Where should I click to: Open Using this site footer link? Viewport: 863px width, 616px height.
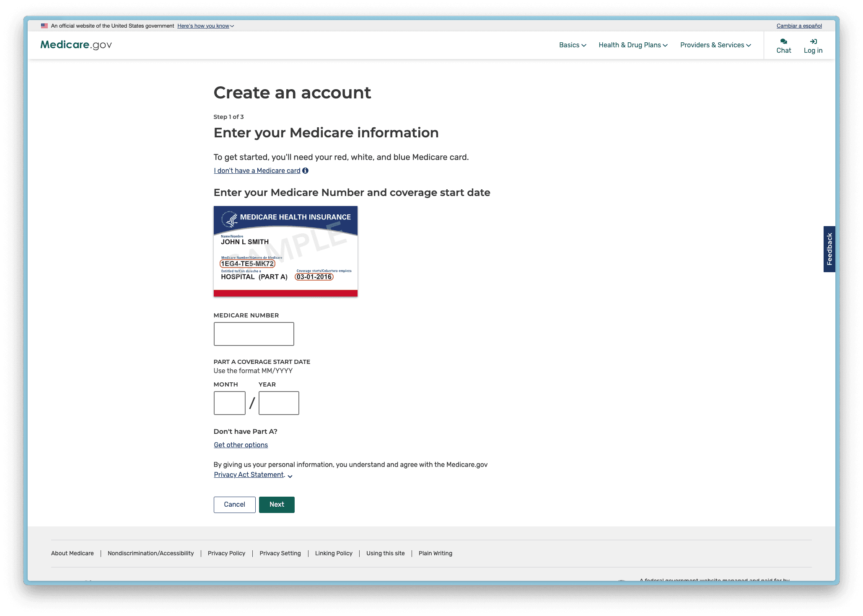pyautogui.click(x=386, y=553)
